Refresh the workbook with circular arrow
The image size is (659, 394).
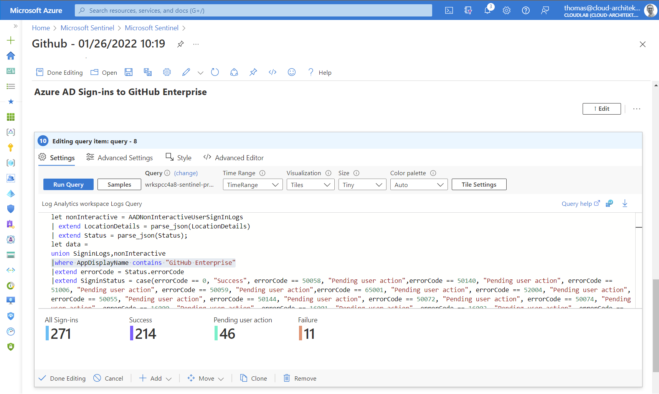coord(215,72)
